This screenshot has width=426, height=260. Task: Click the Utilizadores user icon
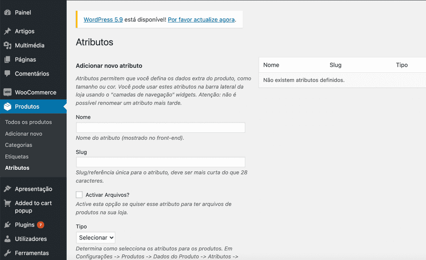pyautogui.click(x=7, y=239)
